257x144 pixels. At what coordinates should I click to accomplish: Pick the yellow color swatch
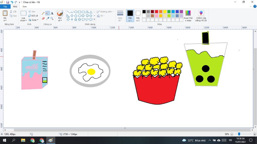tap(165, 11)
